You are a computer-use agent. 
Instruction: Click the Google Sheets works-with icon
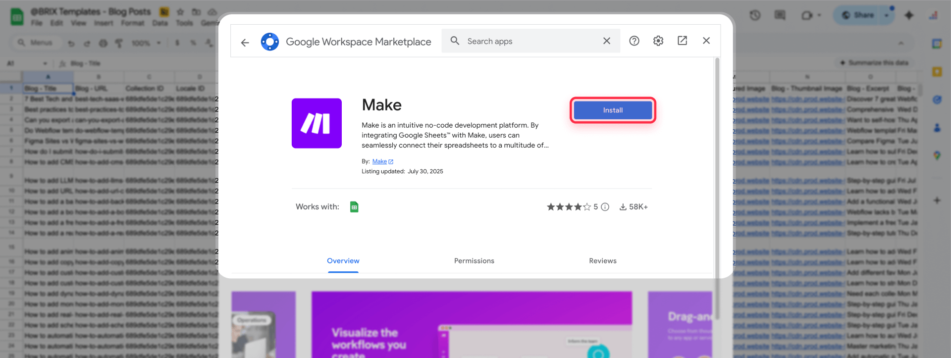[x=354, y=206]
